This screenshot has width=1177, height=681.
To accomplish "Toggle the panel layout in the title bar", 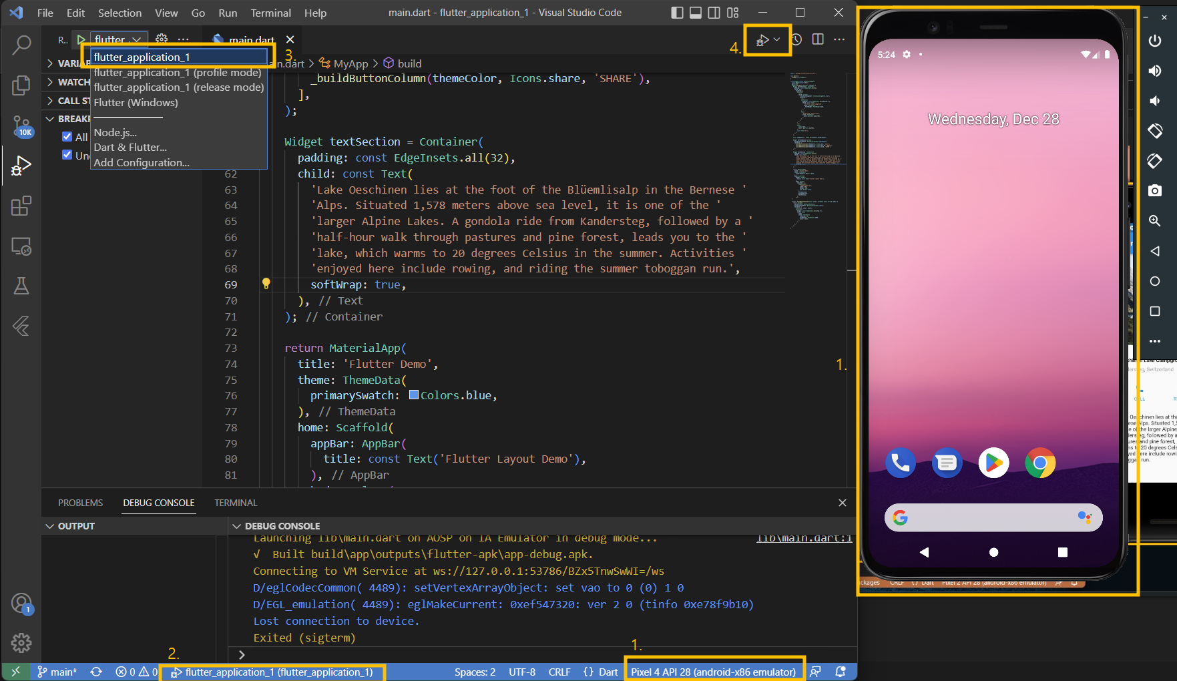I will coord(695,12).
